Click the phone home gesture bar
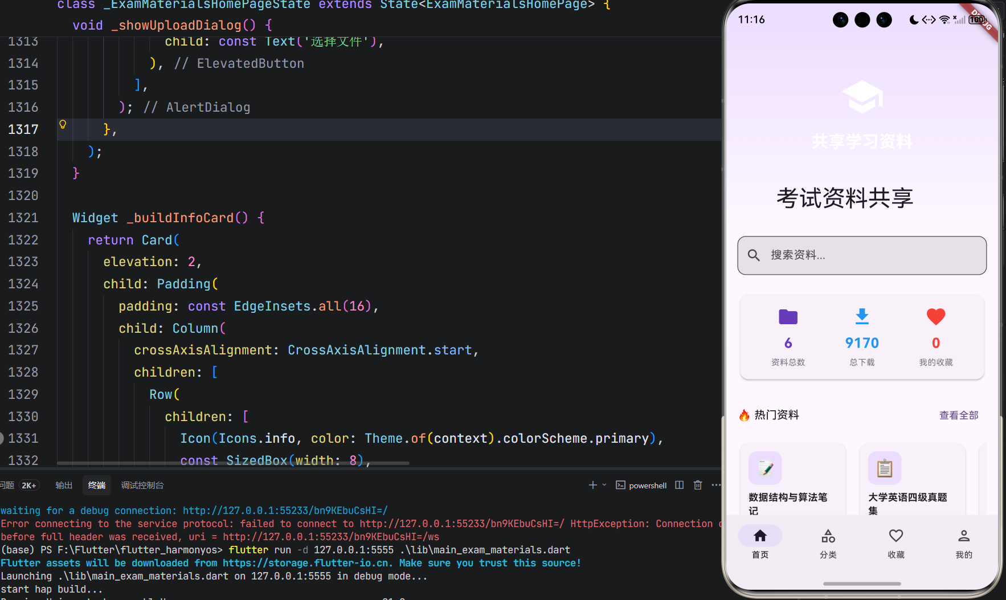 point(862,583)
